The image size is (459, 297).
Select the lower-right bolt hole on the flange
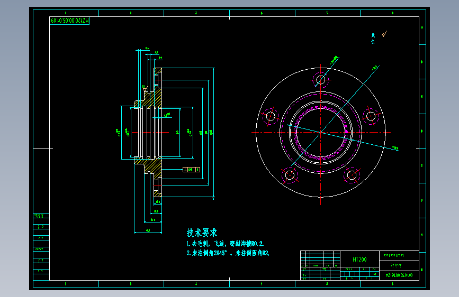point(352,175)
